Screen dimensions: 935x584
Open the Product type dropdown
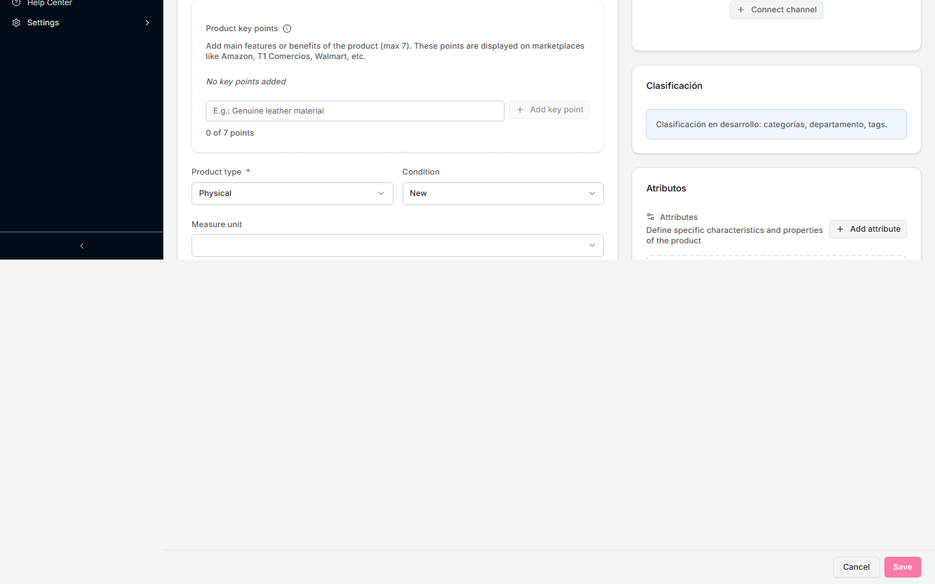(292, 193)
